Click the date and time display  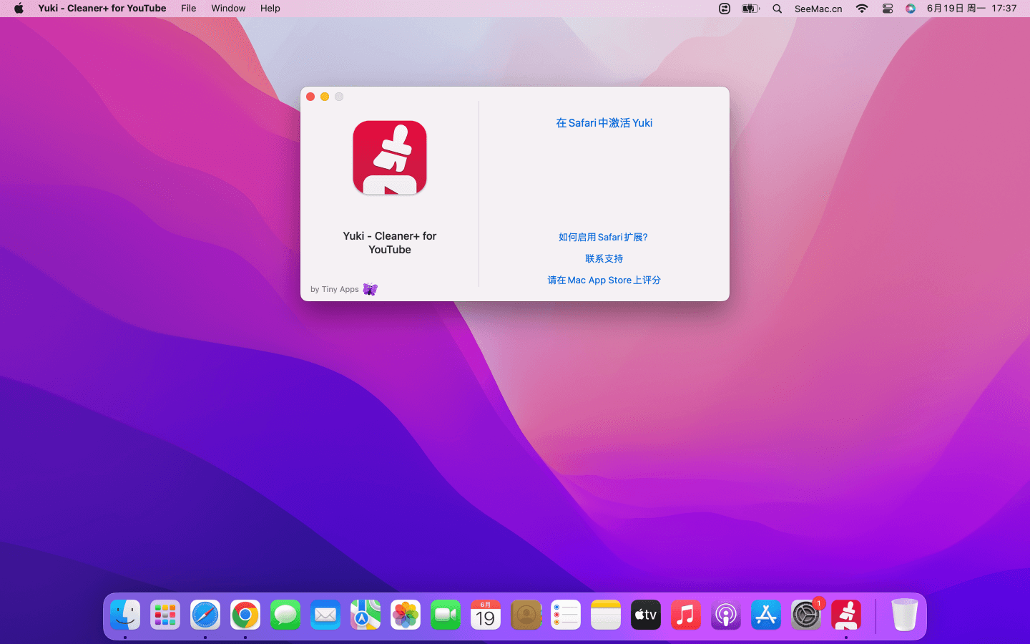tap(971, 9)
